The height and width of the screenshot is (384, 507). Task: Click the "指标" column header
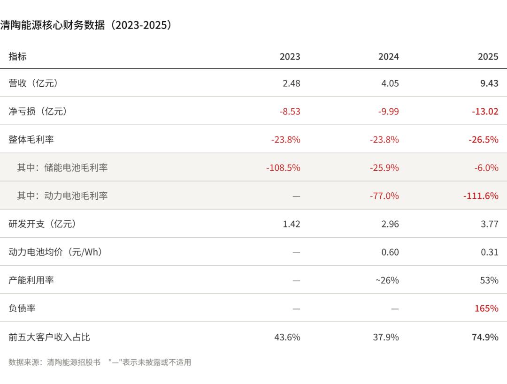click(x=18, y=57)
